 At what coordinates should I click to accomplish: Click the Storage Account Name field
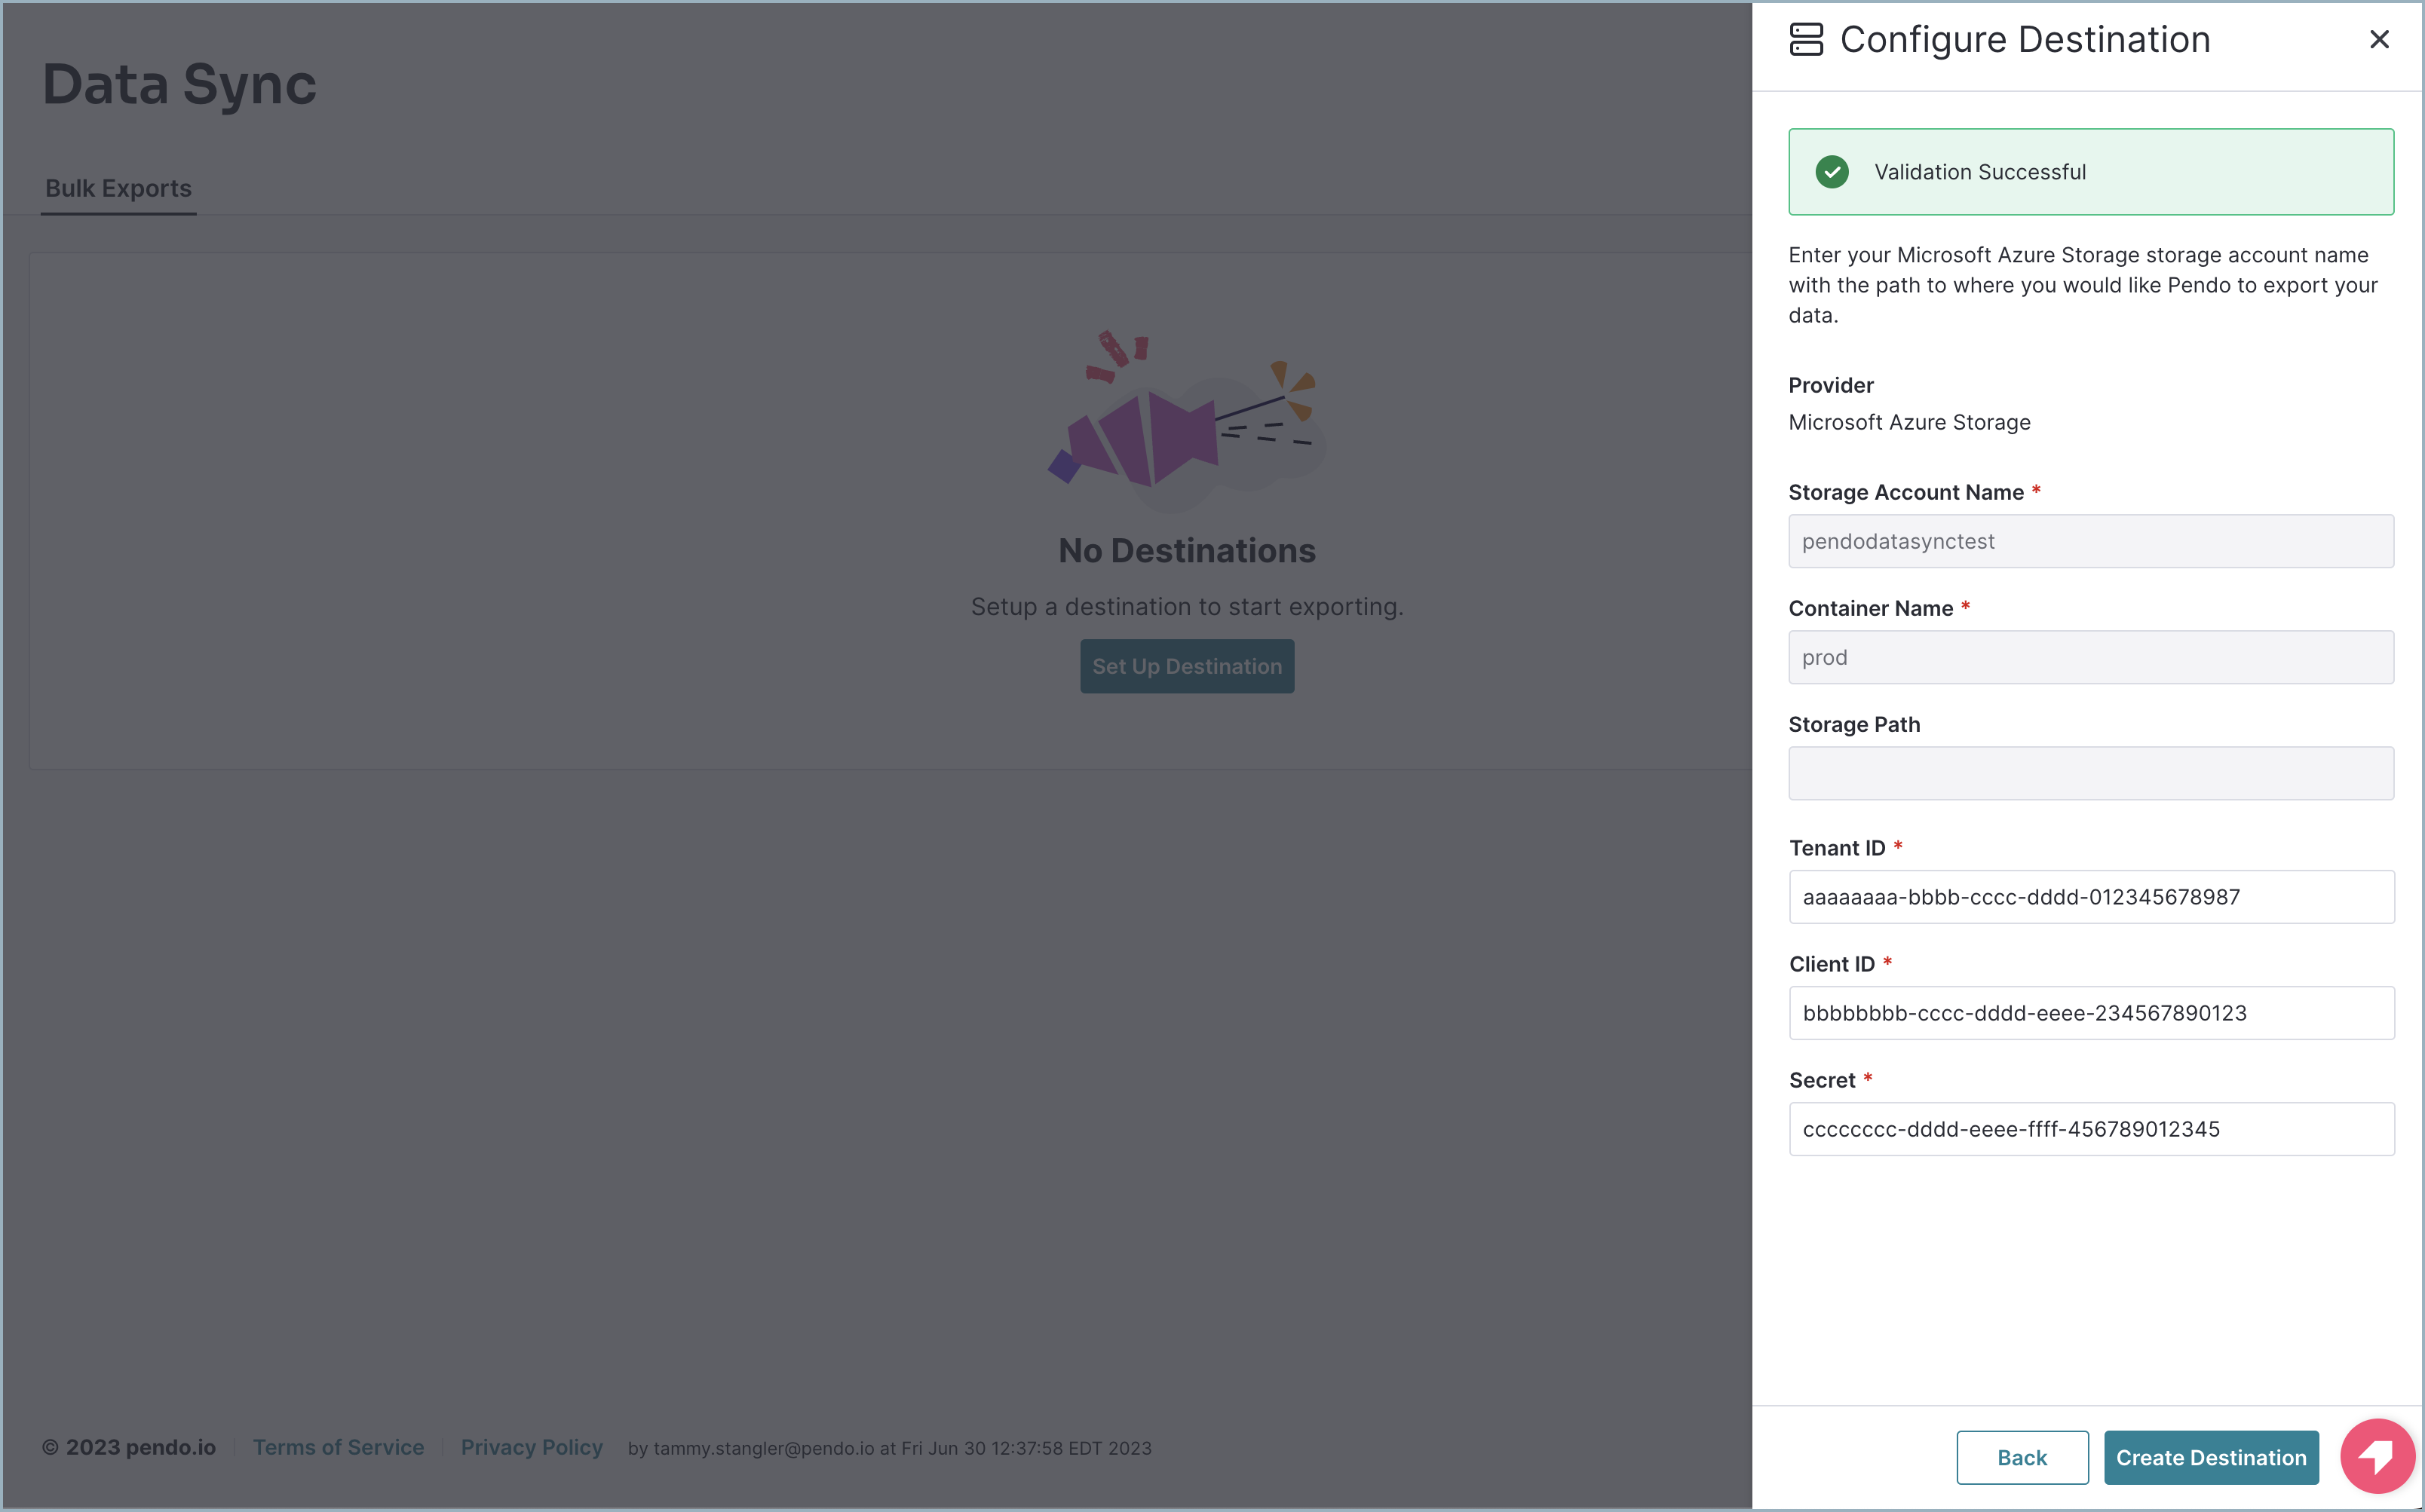tap(2090, 541)
